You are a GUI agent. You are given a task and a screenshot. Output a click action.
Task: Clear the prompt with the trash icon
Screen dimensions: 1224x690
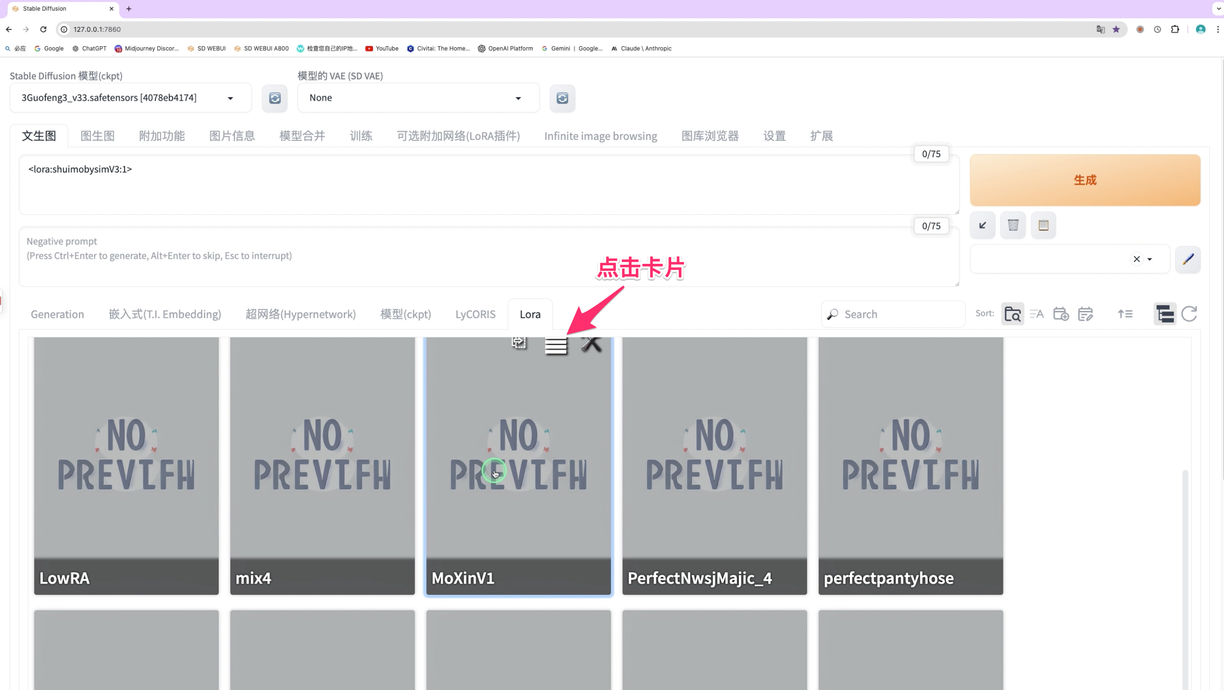click(1013, 225)
